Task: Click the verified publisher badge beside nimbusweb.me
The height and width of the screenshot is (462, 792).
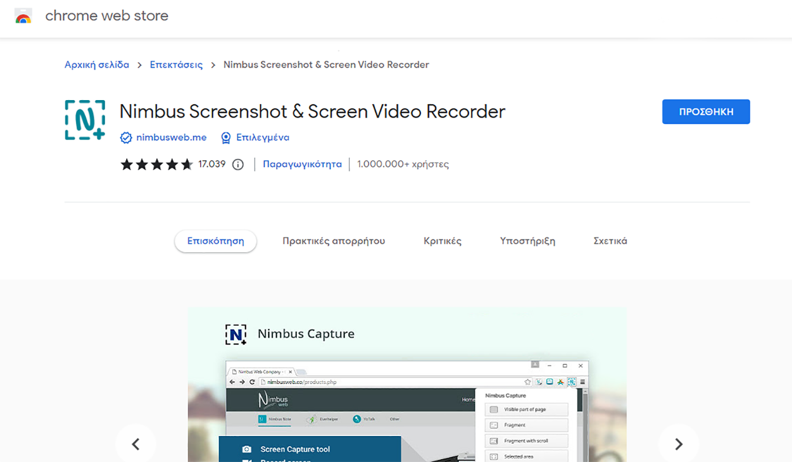Action: (126, 137)
